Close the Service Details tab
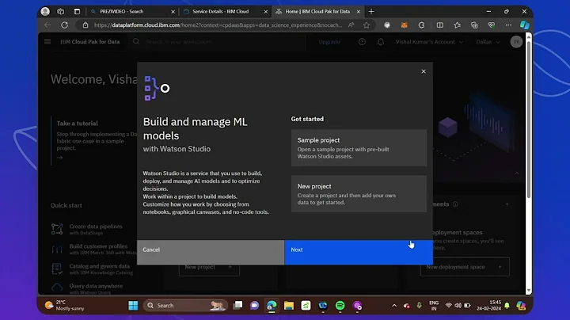This screenshot has width=570, height=320. pos(265,12)
